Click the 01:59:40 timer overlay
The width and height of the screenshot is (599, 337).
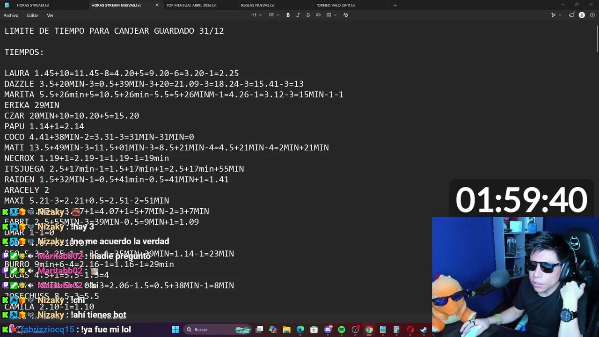point(521,200)
